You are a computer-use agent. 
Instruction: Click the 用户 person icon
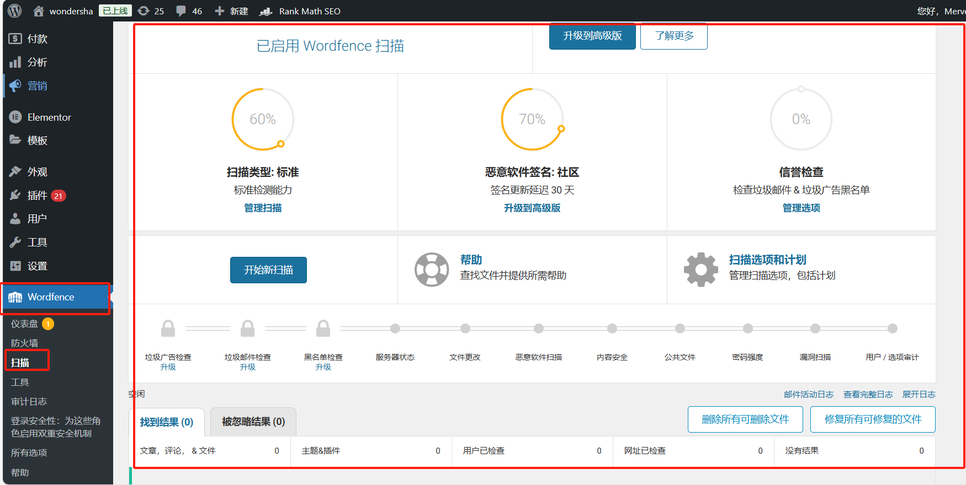click(15, 219)
